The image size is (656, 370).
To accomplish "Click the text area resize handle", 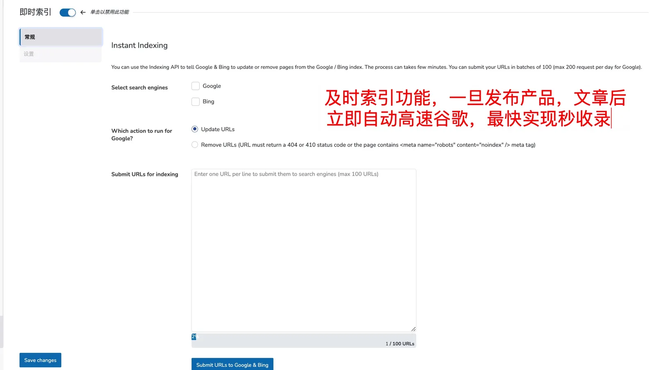I will coord(413,329).
